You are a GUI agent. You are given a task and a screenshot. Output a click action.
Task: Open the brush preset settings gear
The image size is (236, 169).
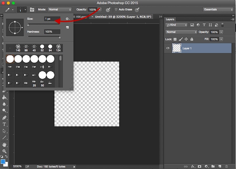(x=67, y=18)
